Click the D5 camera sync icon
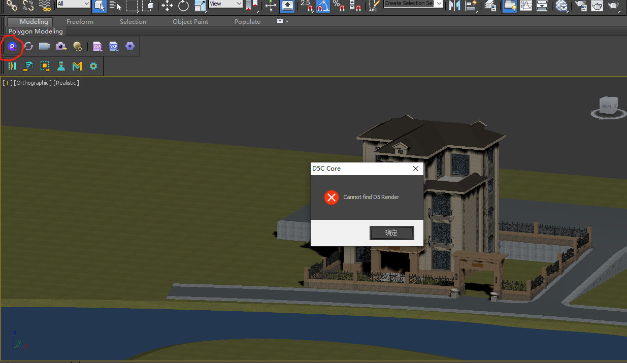 click(44, 47)
